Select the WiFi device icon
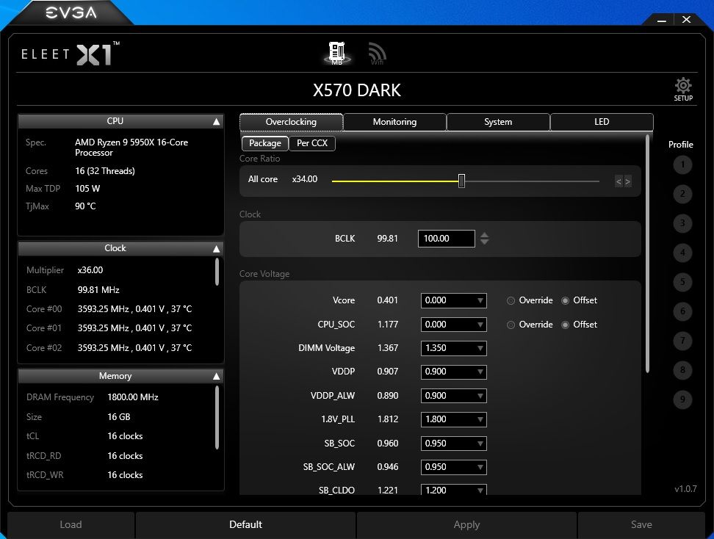 click(377, 54)
